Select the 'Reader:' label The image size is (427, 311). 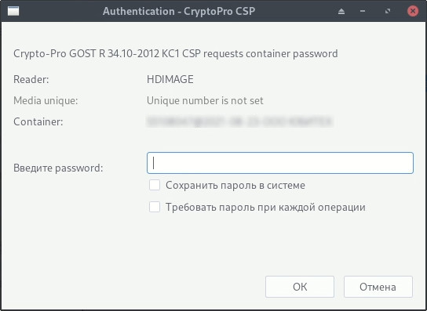coord(31,79)
